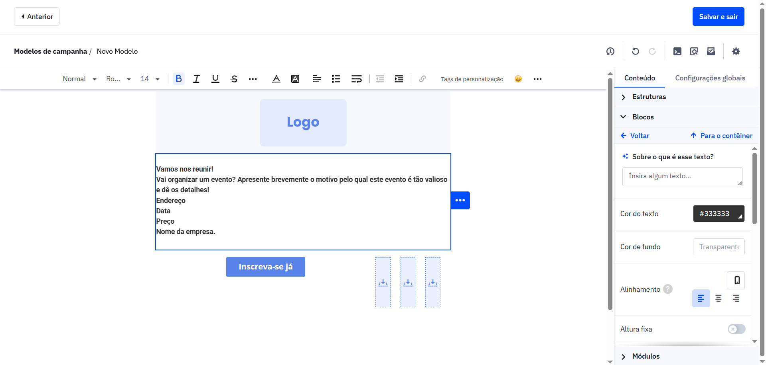Apply italic formatting to the text
This screenshot has height=365, width=766.
coord(196,79)
